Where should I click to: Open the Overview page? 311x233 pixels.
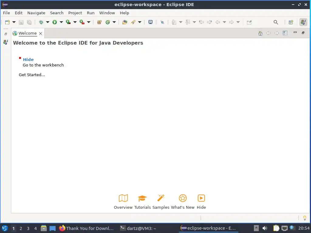[123, 202]
